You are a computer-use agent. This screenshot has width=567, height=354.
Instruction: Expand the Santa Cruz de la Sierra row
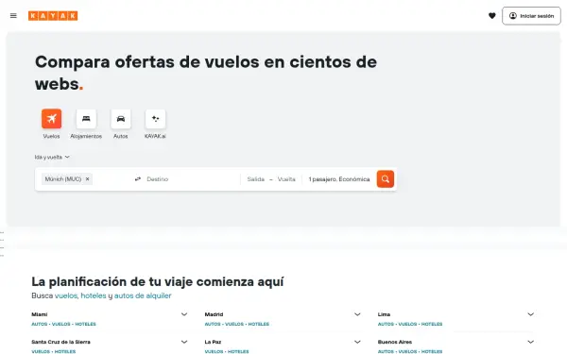(184, 342)
